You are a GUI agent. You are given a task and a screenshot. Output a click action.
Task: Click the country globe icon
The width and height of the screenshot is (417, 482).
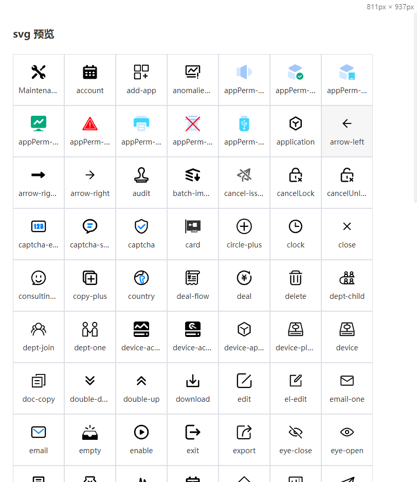[141, 278]
